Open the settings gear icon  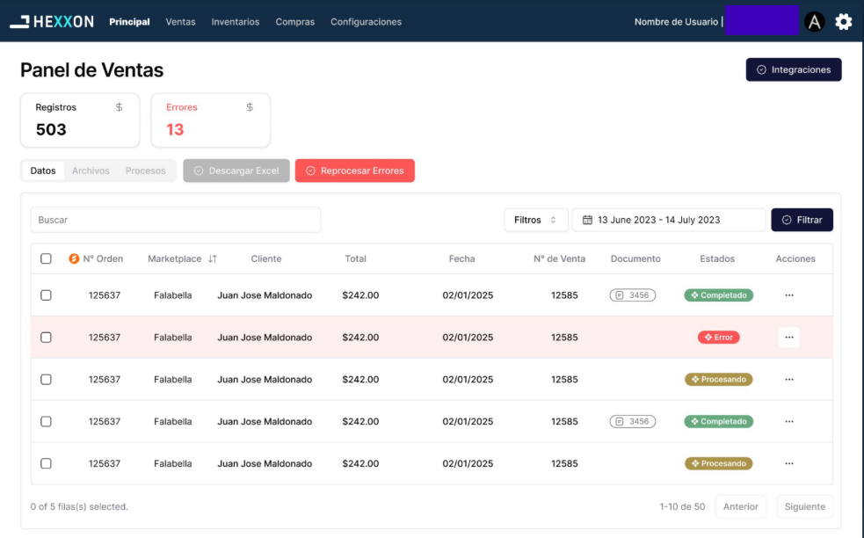point(844,22)
